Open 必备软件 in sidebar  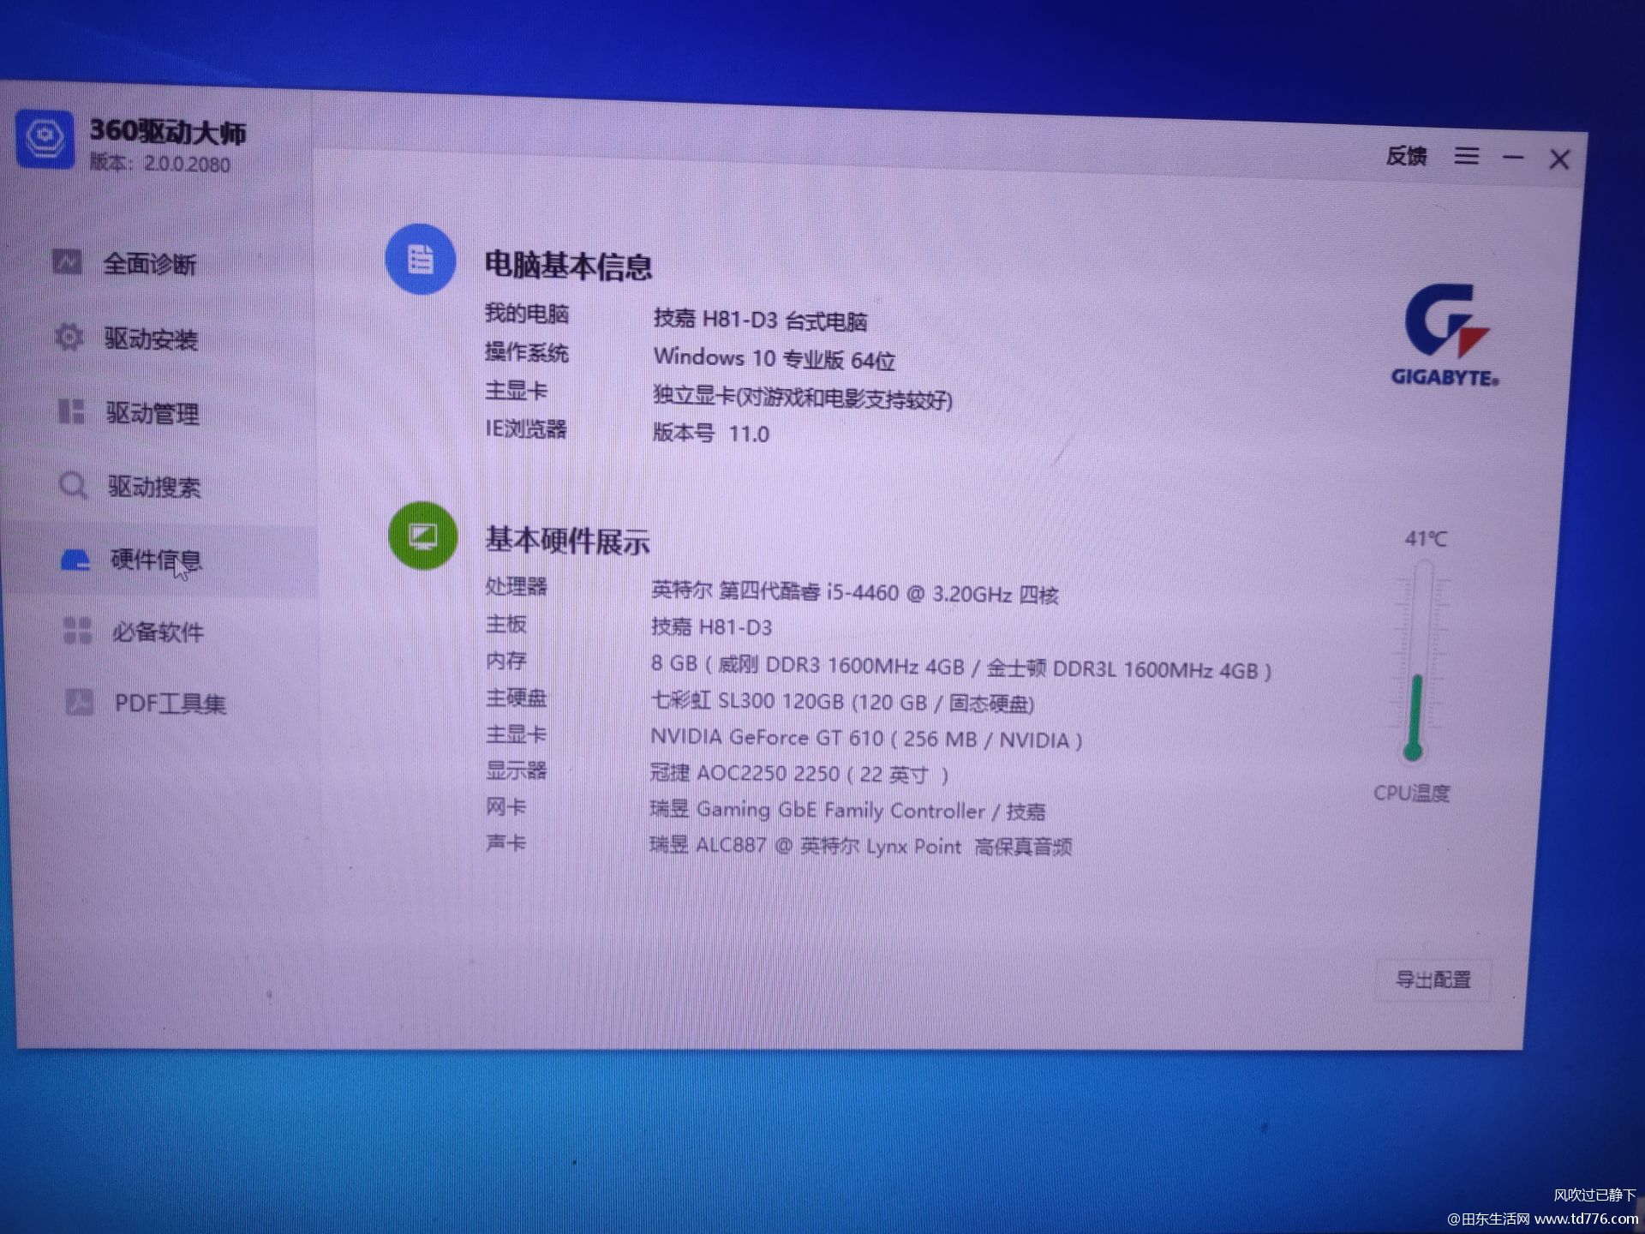click(x=159, y=632)
